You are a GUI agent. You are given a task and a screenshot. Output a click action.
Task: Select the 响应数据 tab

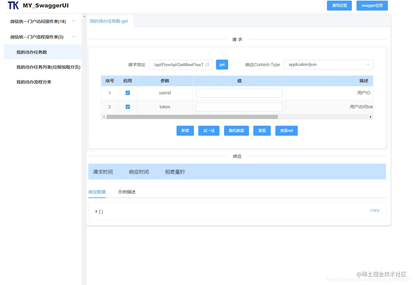97,192
